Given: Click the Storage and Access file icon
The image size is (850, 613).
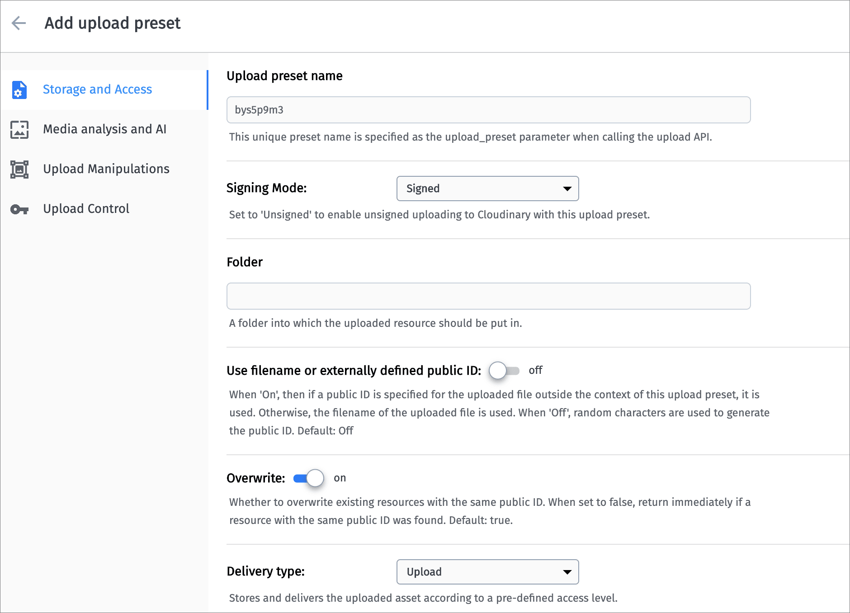Looking at the screenshot, I should [19, 90].
